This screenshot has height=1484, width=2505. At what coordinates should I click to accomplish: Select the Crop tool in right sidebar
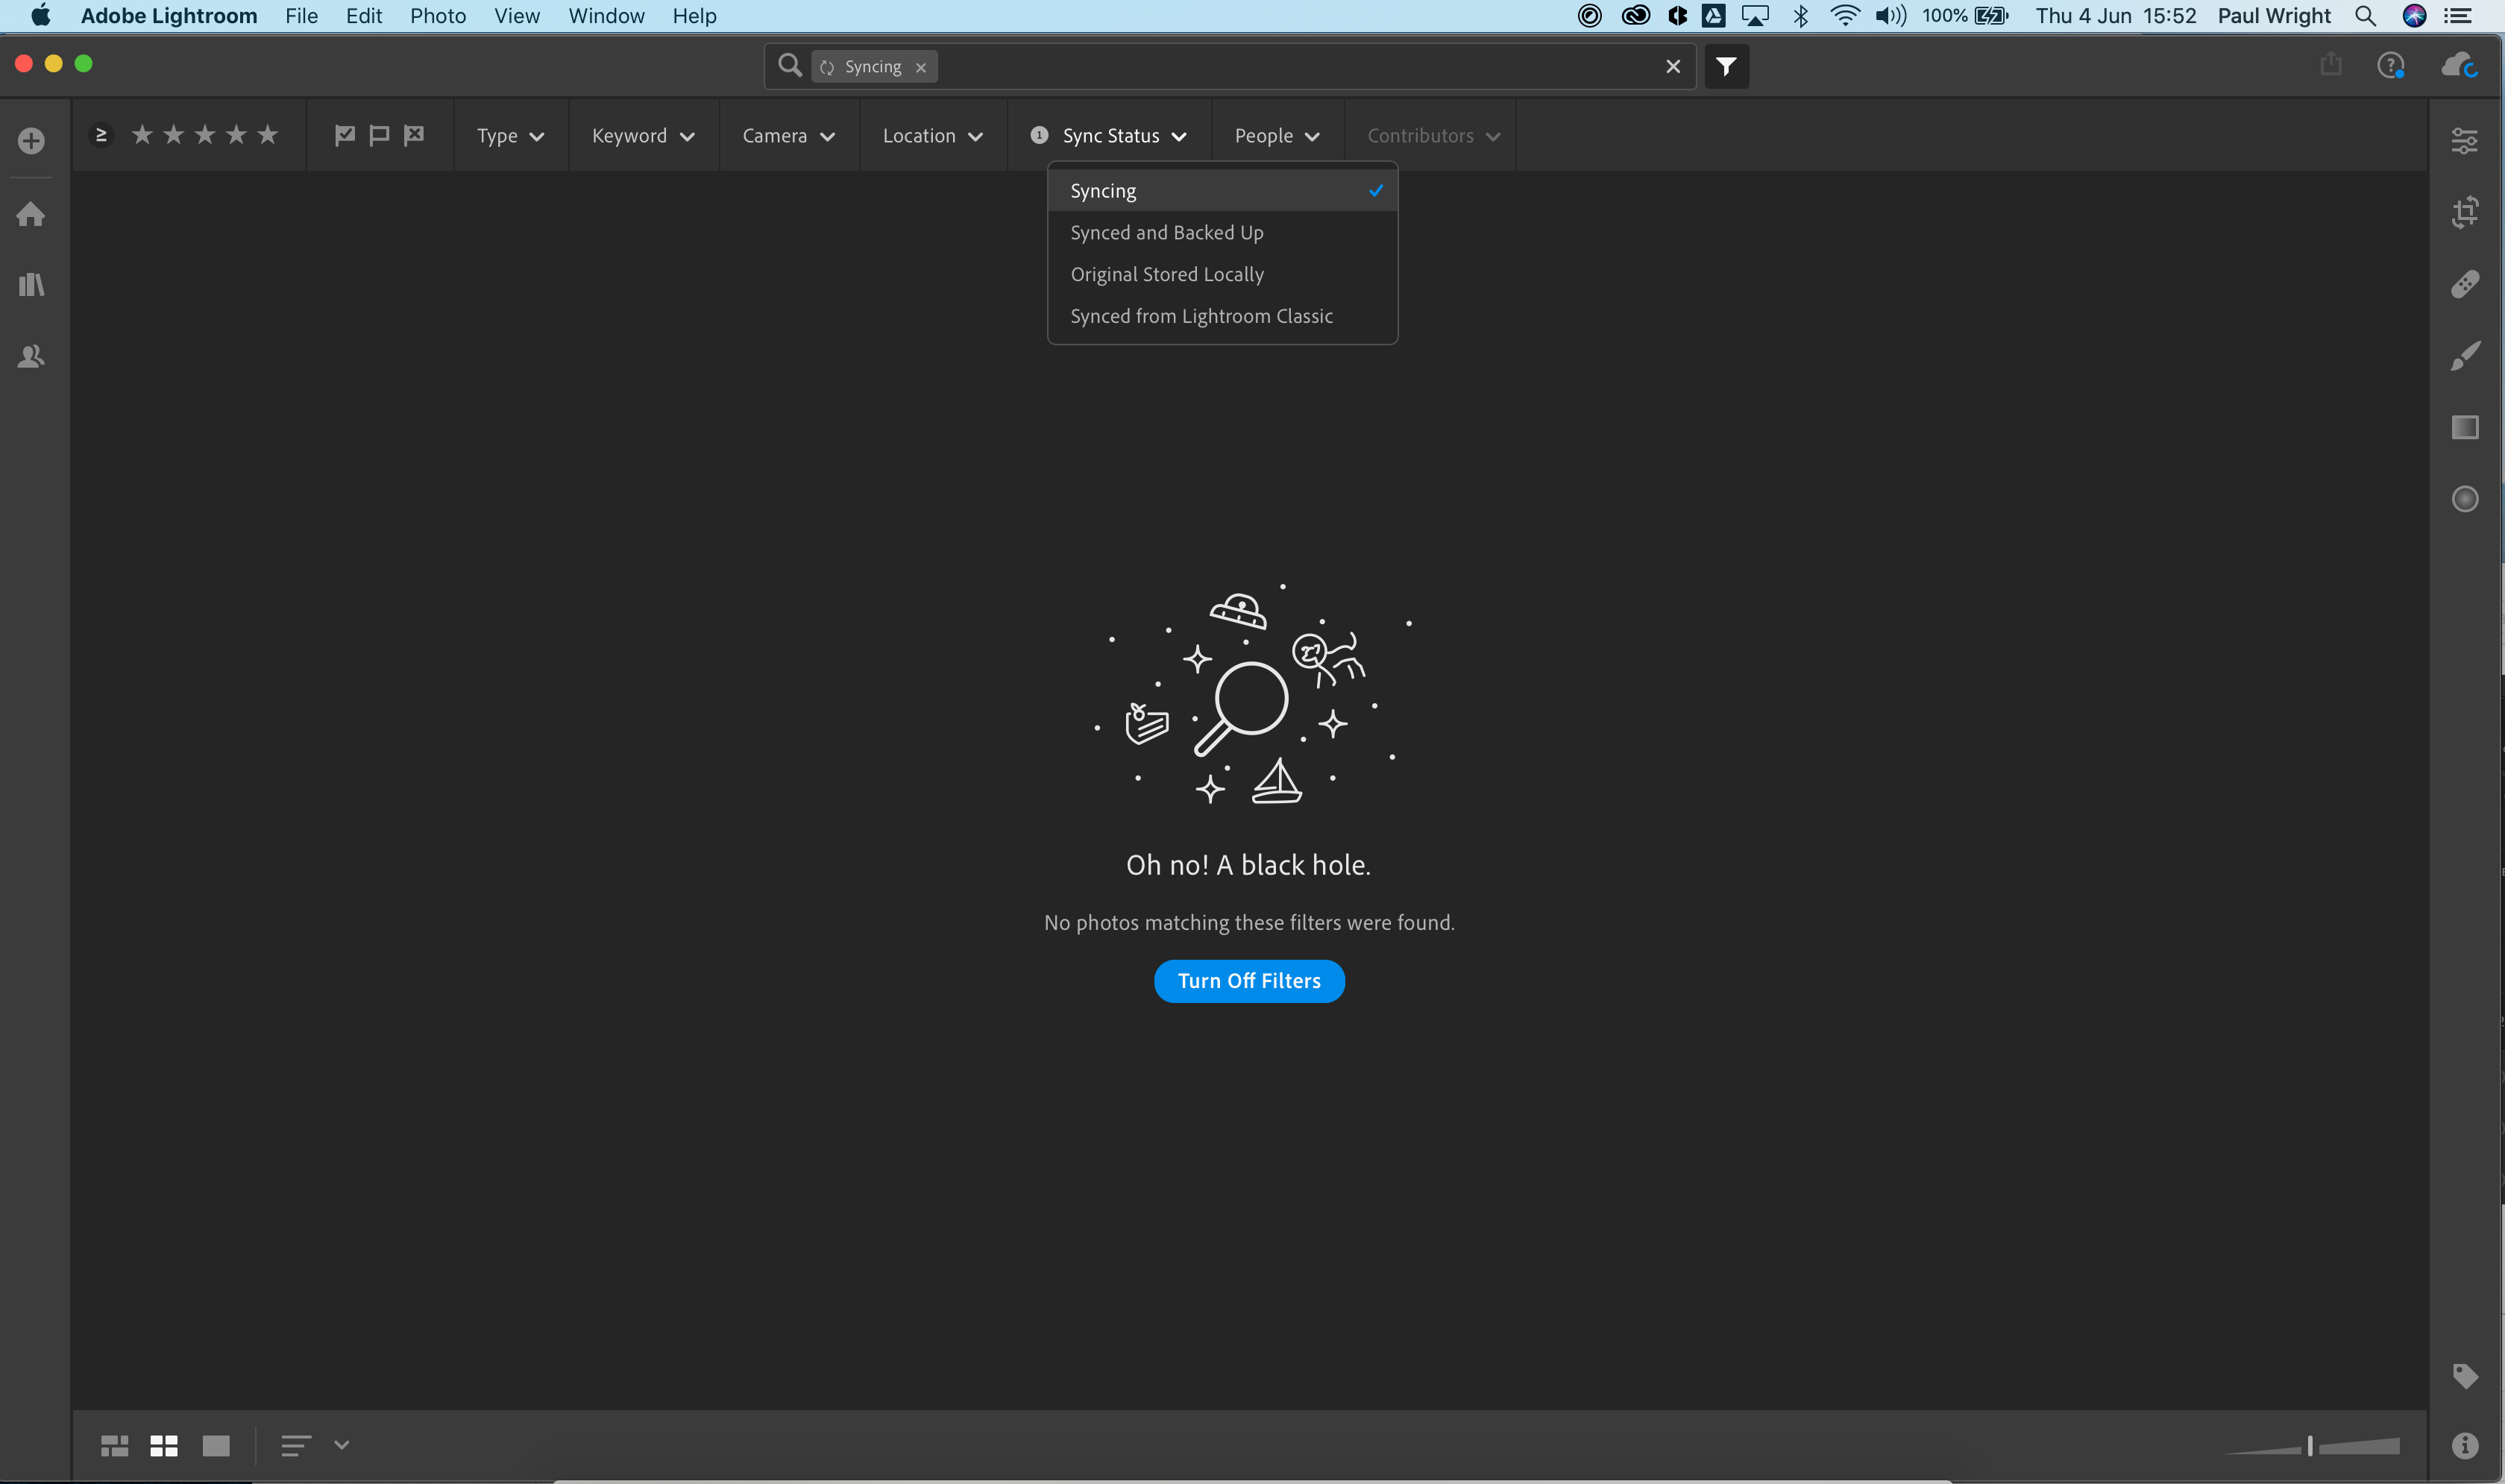tap(2465, 212)
